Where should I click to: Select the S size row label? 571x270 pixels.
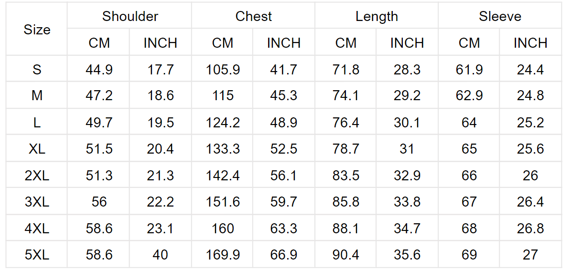[x=37, y=69]
